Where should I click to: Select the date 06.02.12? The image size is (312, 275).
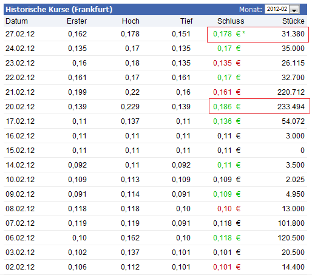[20, 238]
